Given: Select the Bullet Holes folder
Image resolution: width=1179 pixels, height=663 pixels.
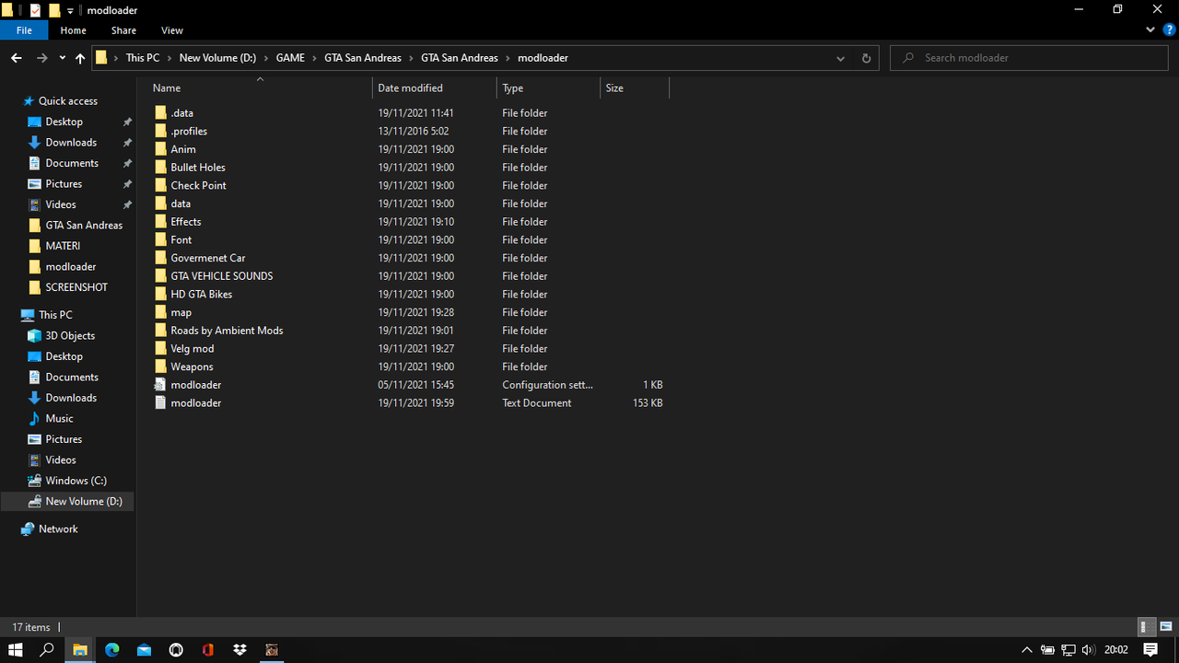Looking at the screenshot, I should pos(198,168).
